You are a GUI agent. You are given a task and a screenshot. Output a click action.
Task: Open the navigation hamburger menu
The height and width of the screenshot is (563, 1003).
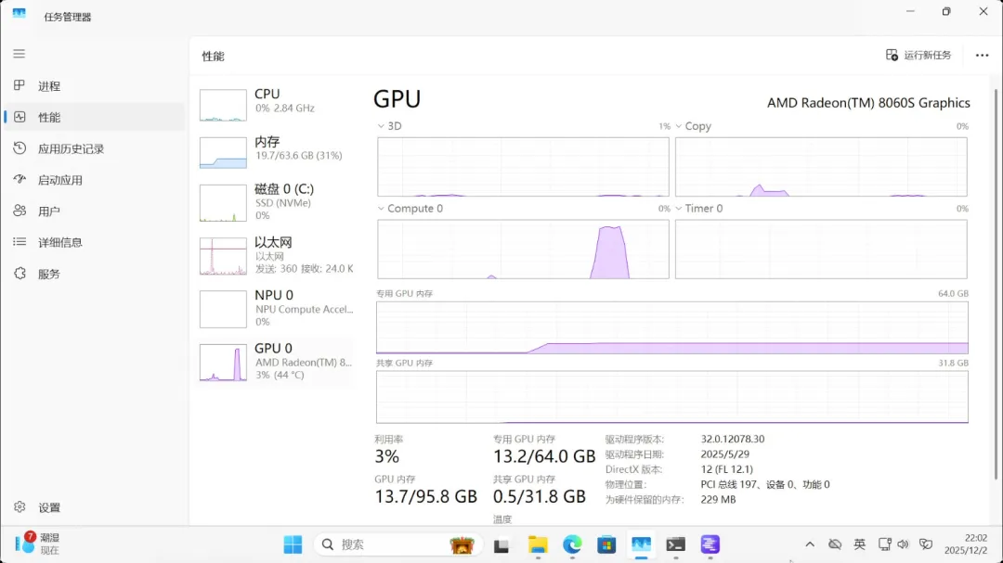click(20, 54)
